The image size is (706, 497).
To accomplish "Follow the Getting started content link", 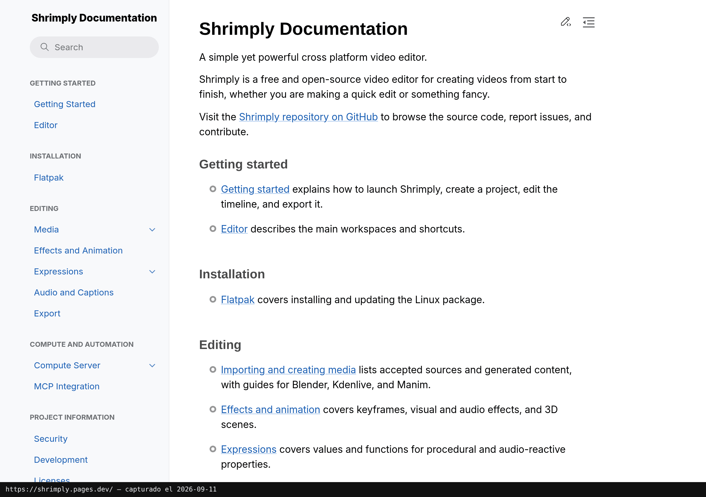I will (255, 189).
